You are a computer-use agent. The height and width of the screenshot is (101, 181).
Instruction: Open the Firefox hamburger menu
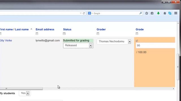coord(176,13)
